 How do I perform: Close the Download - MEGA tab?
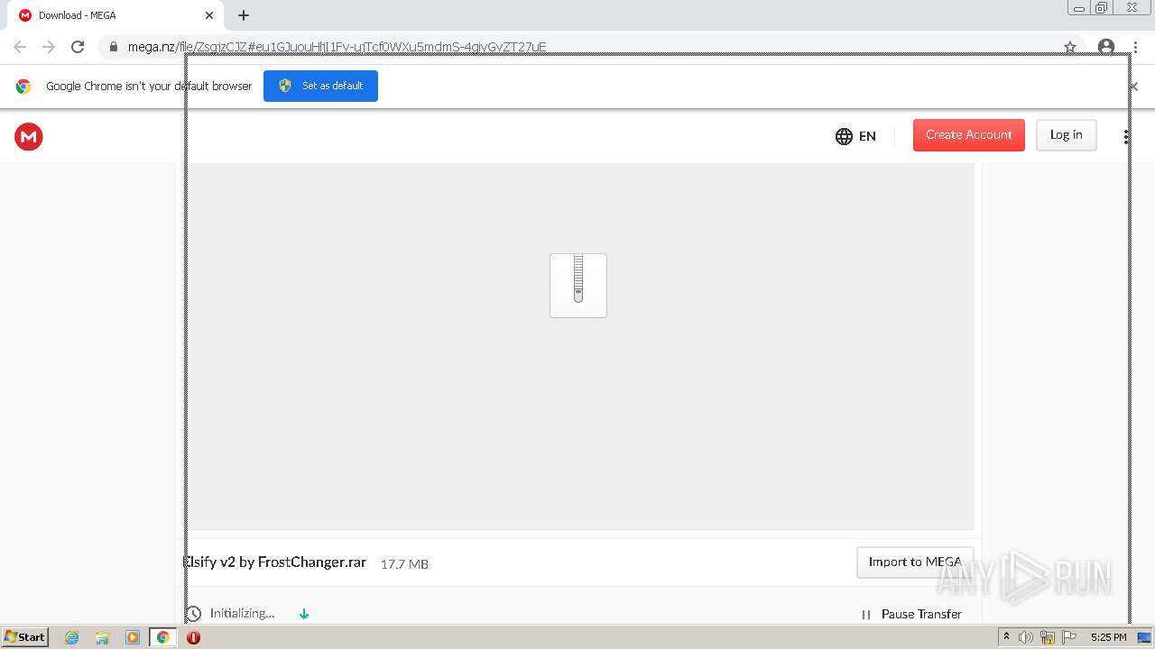pyautogui.click(x=209, y=15)
